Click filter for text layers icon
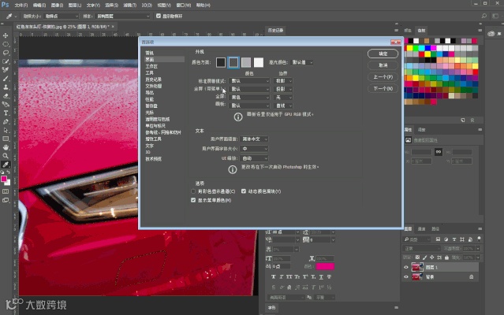The width and height of the screenshot is (504, 315). tap(454, 239)
